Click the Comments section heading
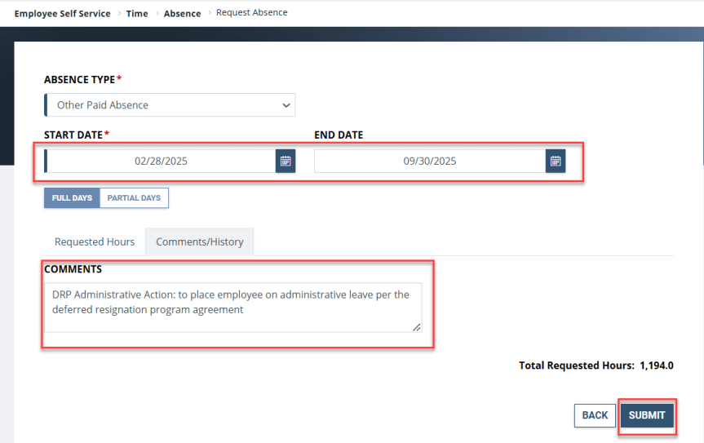 click(73, 269)
